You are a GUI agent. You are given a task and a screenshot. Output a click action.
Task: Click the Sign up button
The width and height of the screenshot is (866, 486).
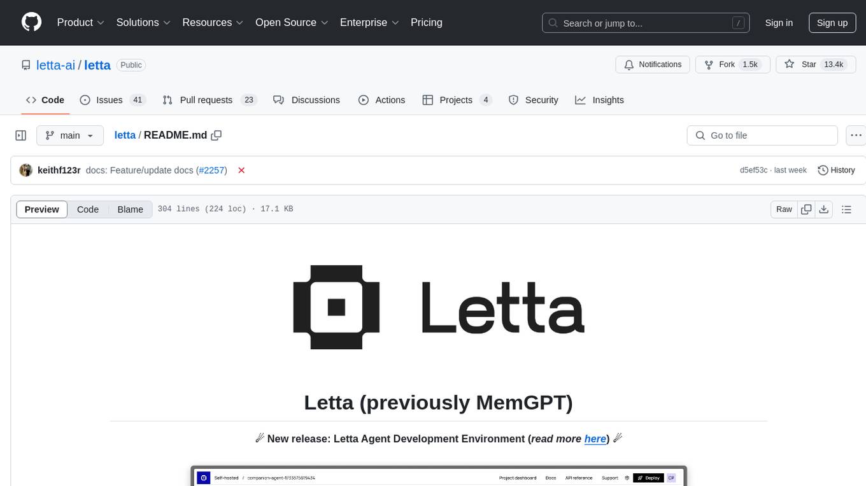(x=832, y=23)
